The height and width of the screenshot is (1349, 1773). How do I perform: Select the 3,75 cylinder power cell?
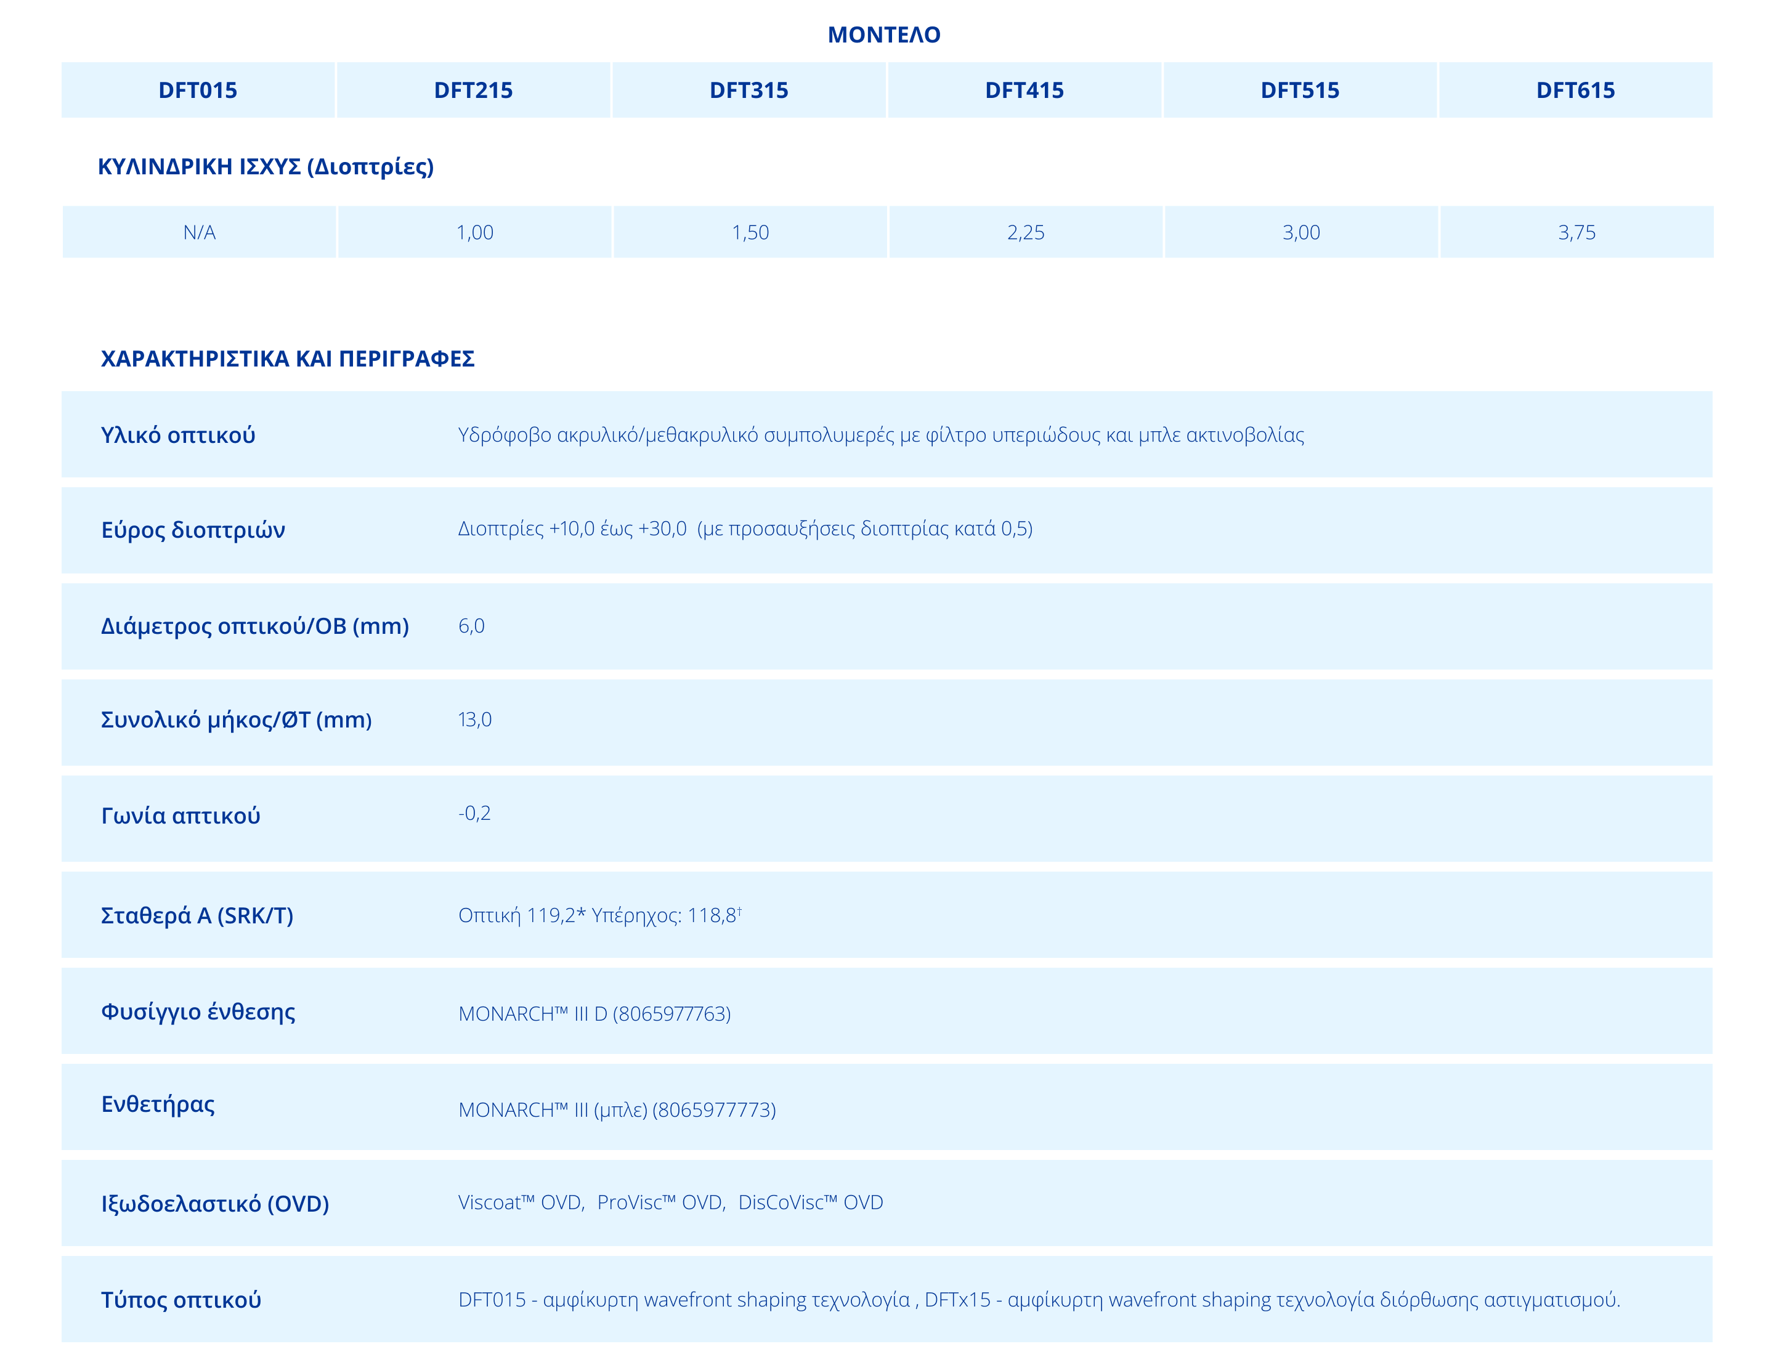1576,232
